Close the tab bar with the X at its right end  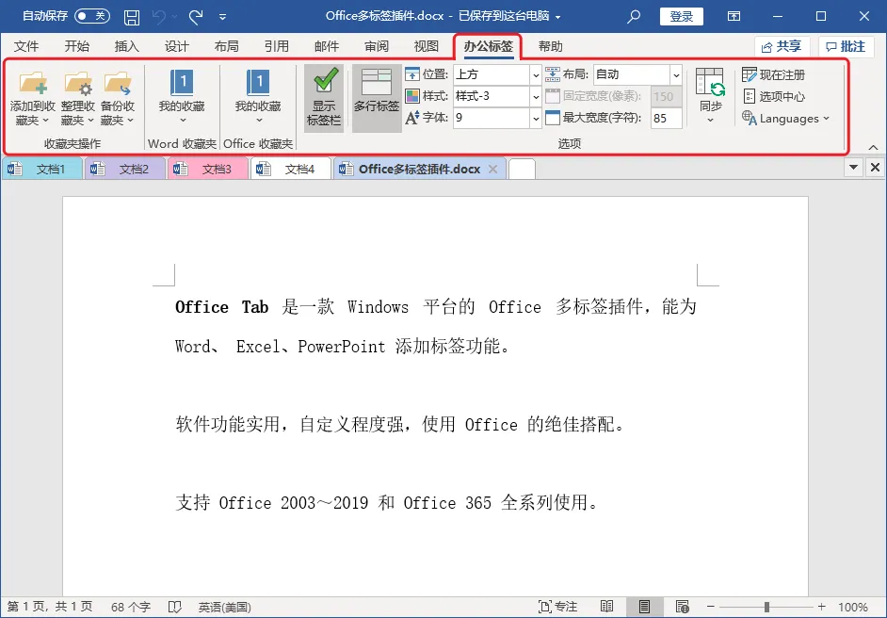[875, 167]
